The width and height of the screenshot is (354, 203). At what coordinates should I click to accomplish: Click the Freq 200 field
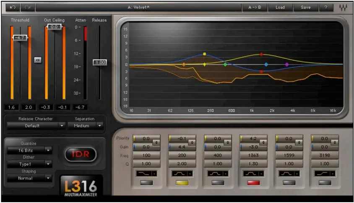[182, 155]
